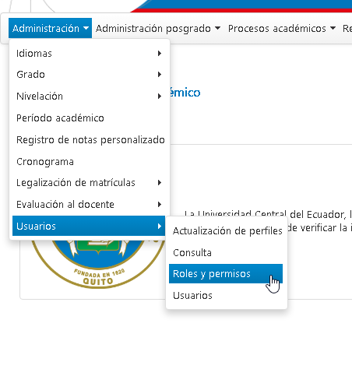Expand Legalización de matrículas submenu
This screenshot has width=352, height=369.
(x=89, y=183)
